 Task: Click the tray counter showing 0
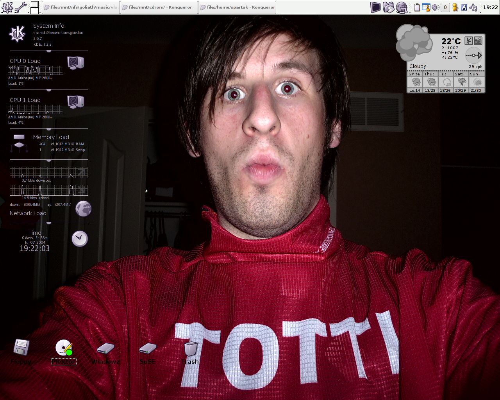(x=445, y=7)
